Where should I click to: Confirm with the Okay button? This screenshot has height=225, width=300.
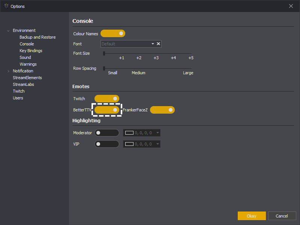tap(252, 216)
